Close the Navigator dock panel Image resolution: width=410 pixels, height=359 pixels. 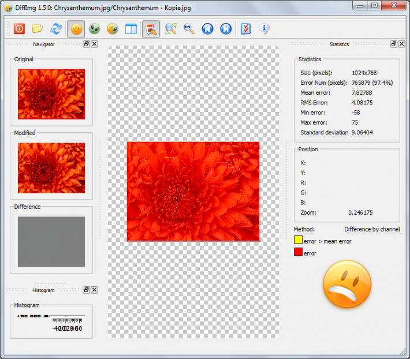point(94,44)
